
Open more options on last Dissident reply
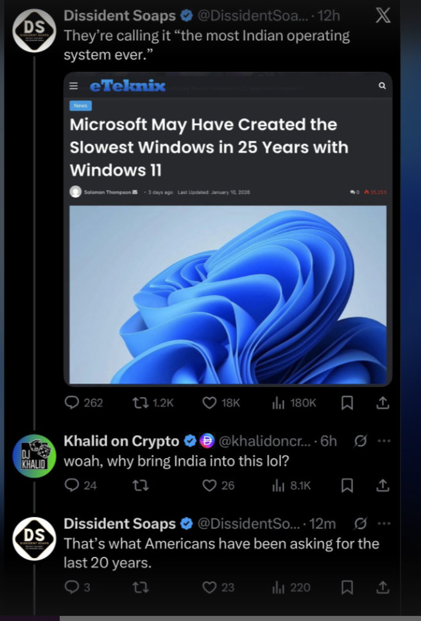384,523
